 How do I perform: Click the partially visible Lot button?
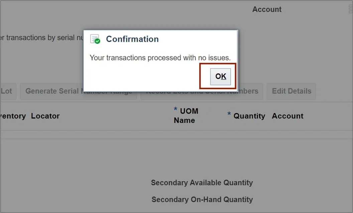click(6, 91)
